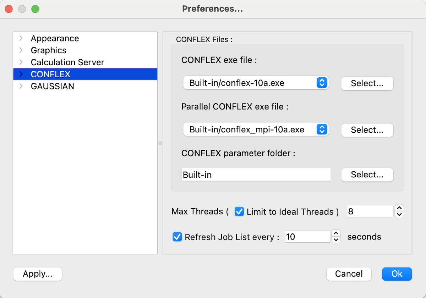Viewport: 426px width, 298px height.
Task: Increase Max Threads with the up stepper
Action: pos(399,209)
